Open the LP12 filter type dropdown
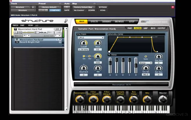 click(91, 38)
